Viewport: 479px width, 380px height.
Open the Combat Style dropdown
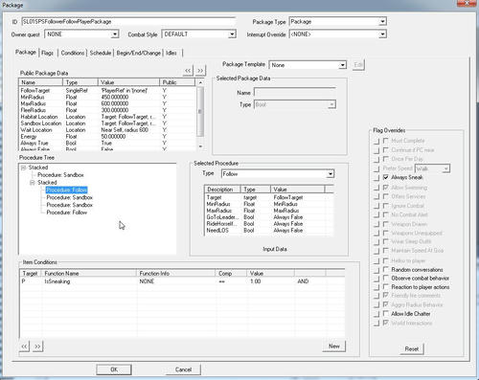click(232, 34)
